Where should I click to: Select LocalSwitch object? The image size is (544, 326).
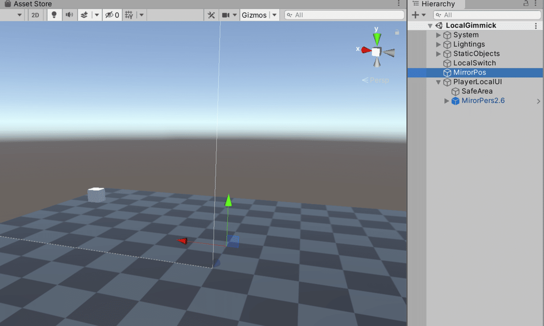[x=475, y=63]
